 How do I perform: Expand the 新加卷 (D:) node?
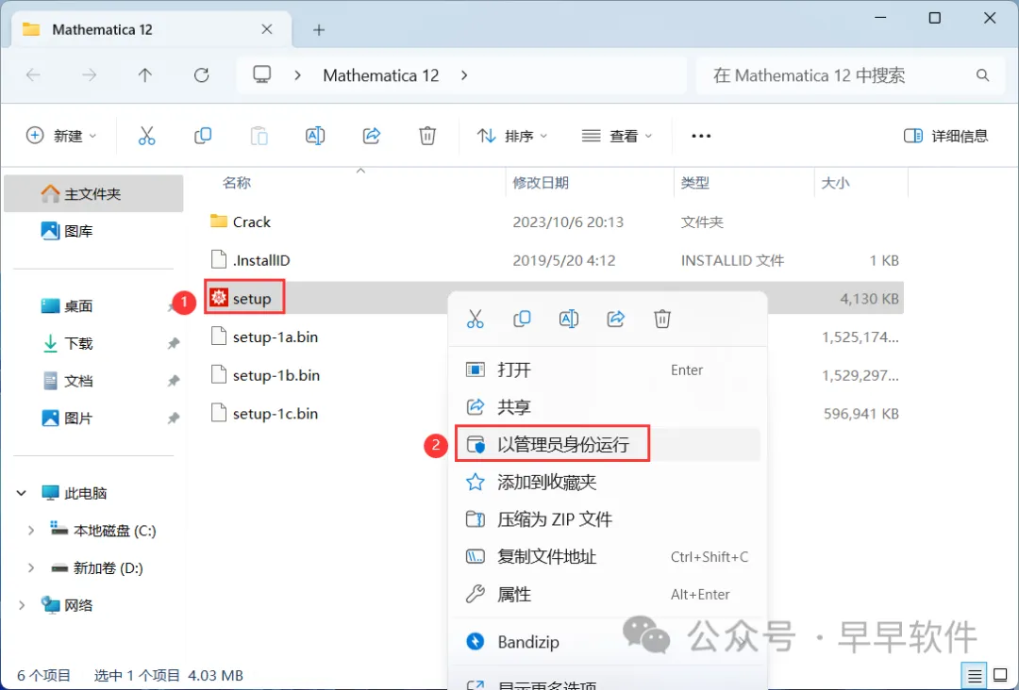click(30, 568)
